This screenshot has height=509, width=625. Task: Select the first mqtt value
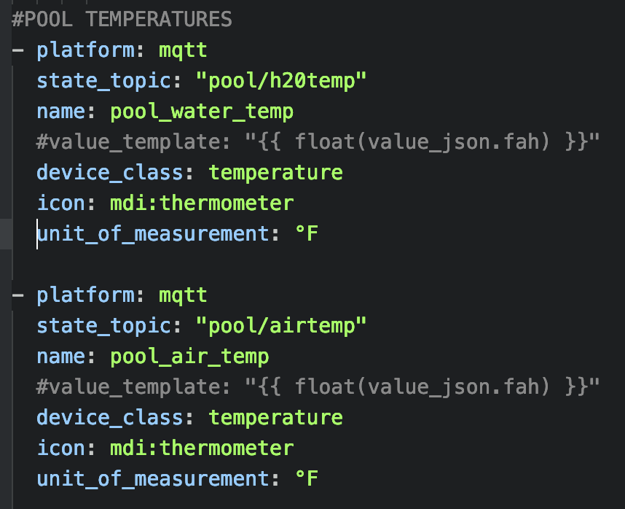pyautogui.click(x=183, y=51)
